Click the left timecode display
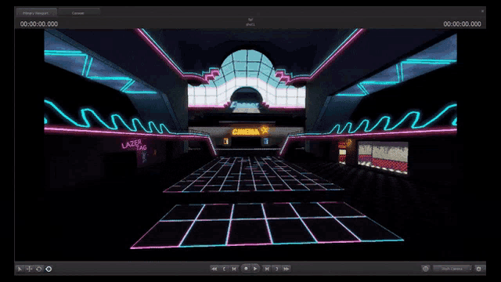 pos(39,24)
